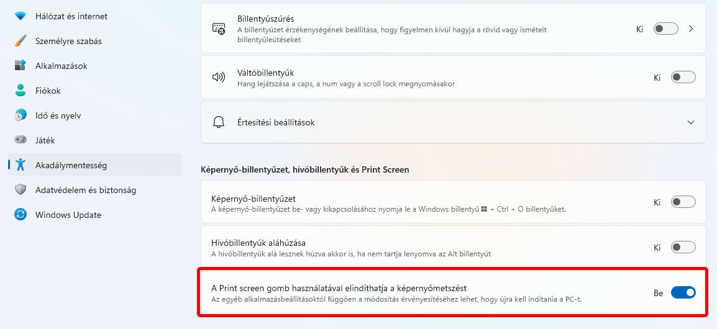The image size is (717, 329).
Task: Click the Fiókok person icon
Action: 21,91
